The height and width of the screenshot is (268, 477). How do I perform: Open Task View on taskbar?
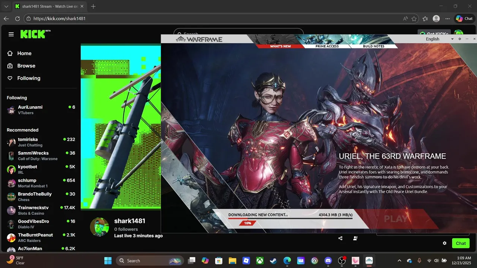click(x=192, y=261)
